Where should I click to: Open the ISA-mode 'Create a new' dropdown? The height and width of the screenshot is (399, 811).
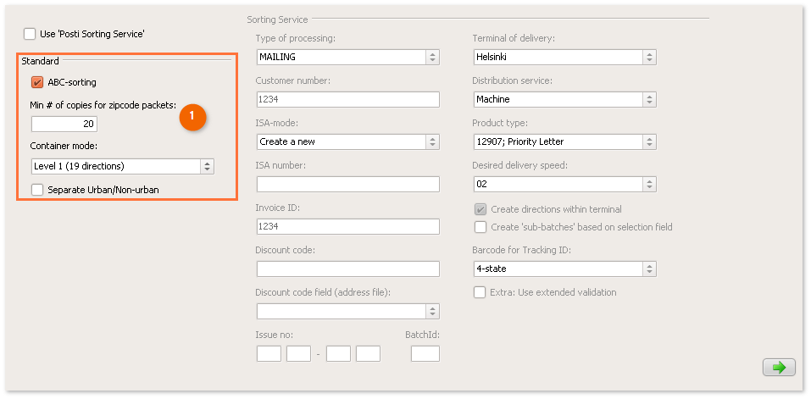[347, 141]
